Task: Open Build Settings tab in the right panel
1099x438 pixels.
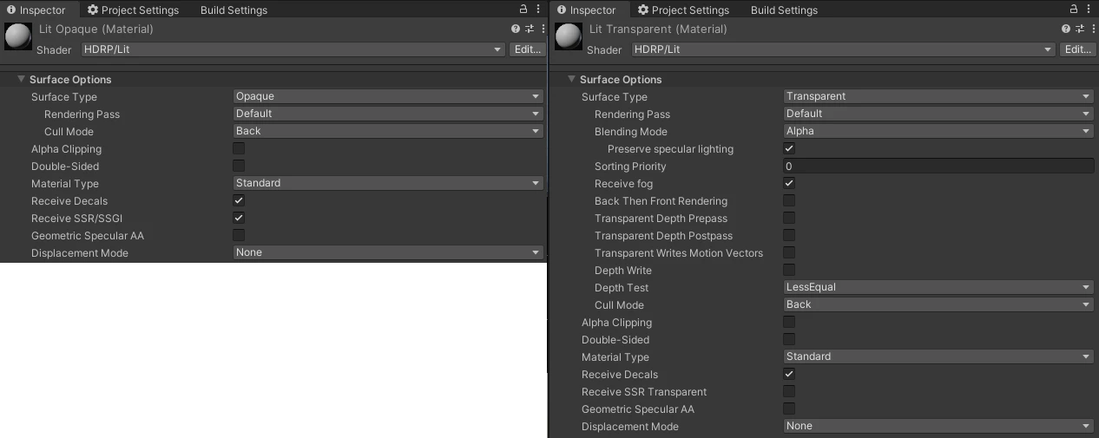Action: click(x=784, y=10)
